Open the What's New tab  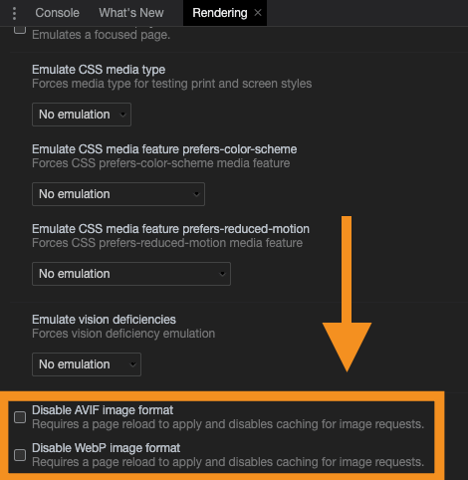coord(131,13)
